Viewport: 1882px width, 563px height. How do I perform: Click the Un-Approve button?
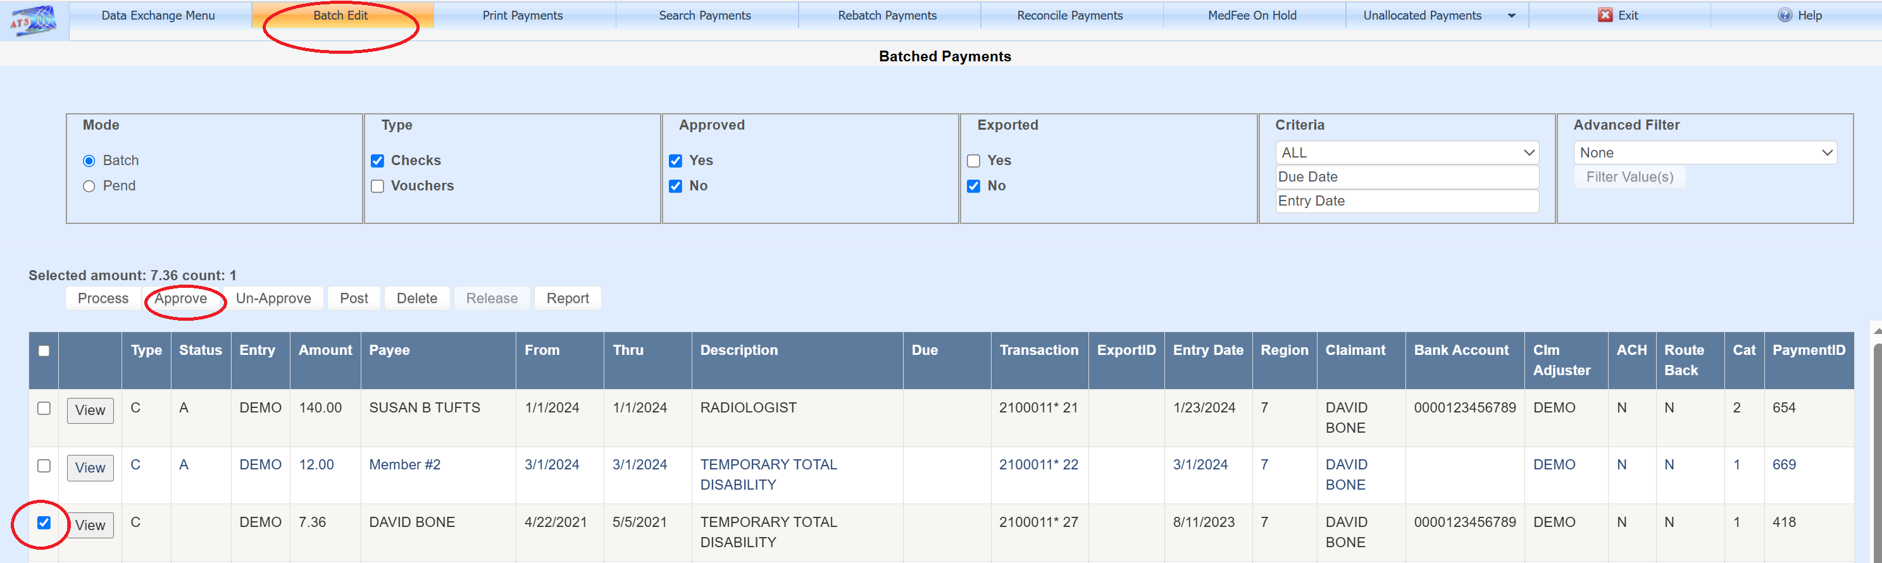(x=273, y=298)
